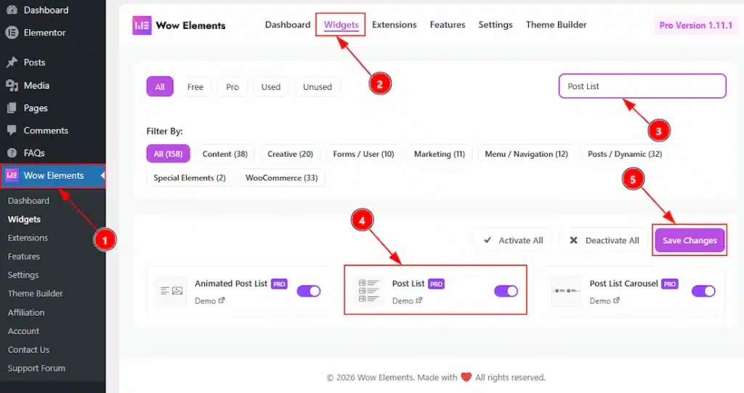This screenshot has width=744, height=393.
Task: Click the Pages icon in sidebar
Action: [x=12, y=108]
